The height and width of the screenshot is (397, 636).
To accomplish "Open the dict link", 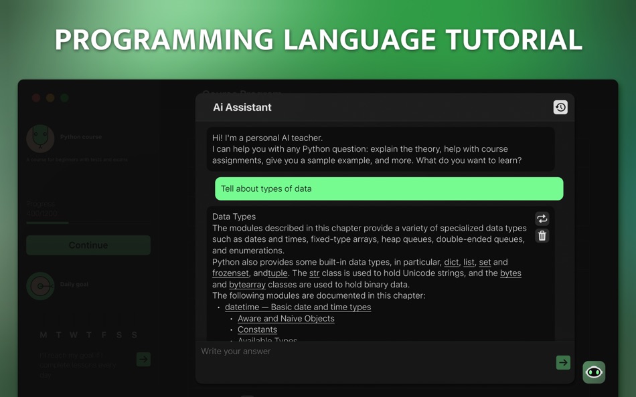I will 451,262.
